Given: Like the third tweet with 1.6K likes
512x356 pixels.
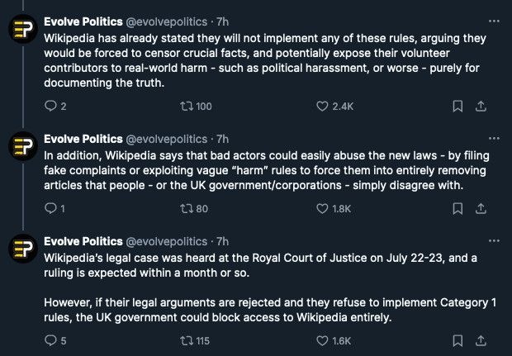Looking at the screenshot, I should [323, 339].
